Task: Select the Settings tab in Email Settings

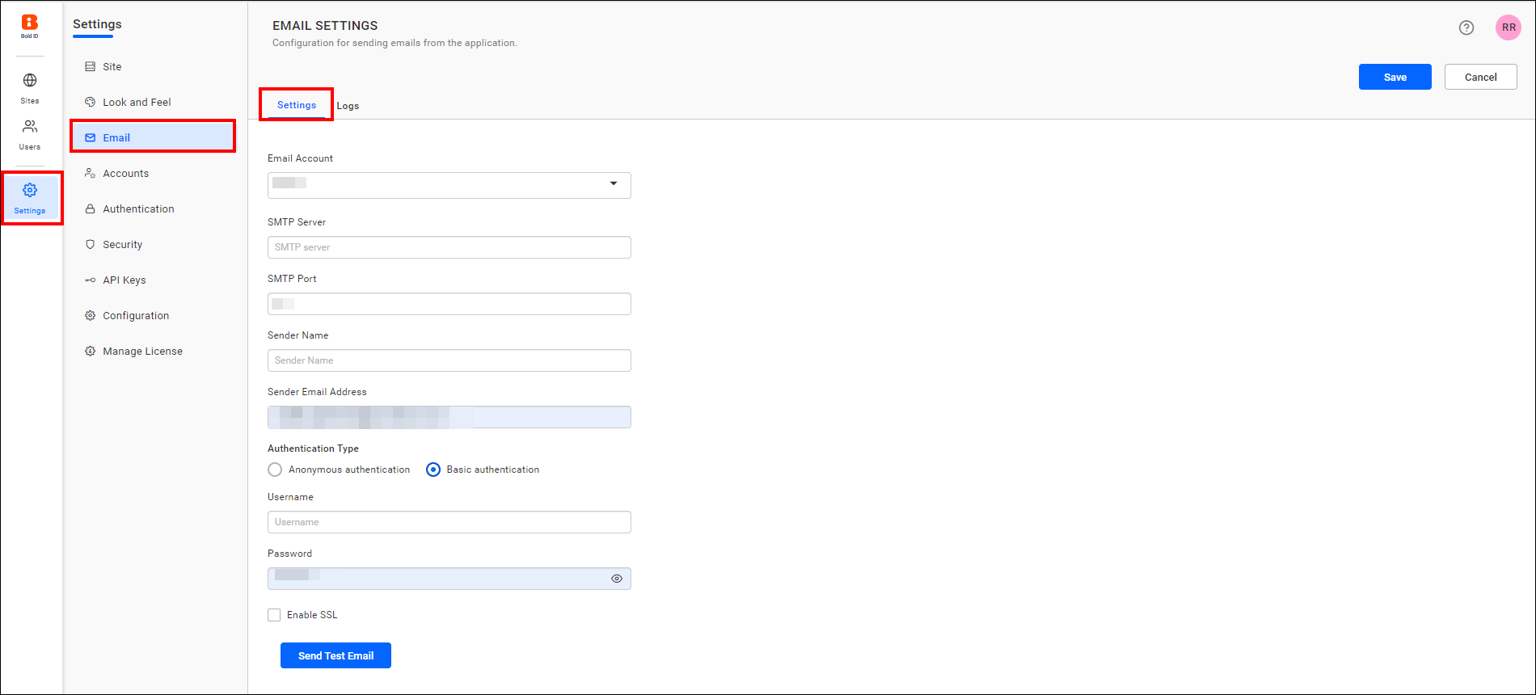Action: (297, 105)
